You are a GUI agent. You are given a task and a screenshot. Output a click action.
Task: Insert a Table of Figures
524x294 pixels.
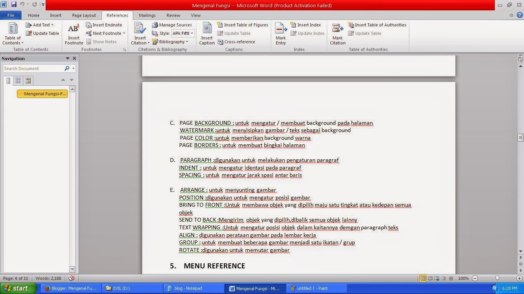click(243, 24)
